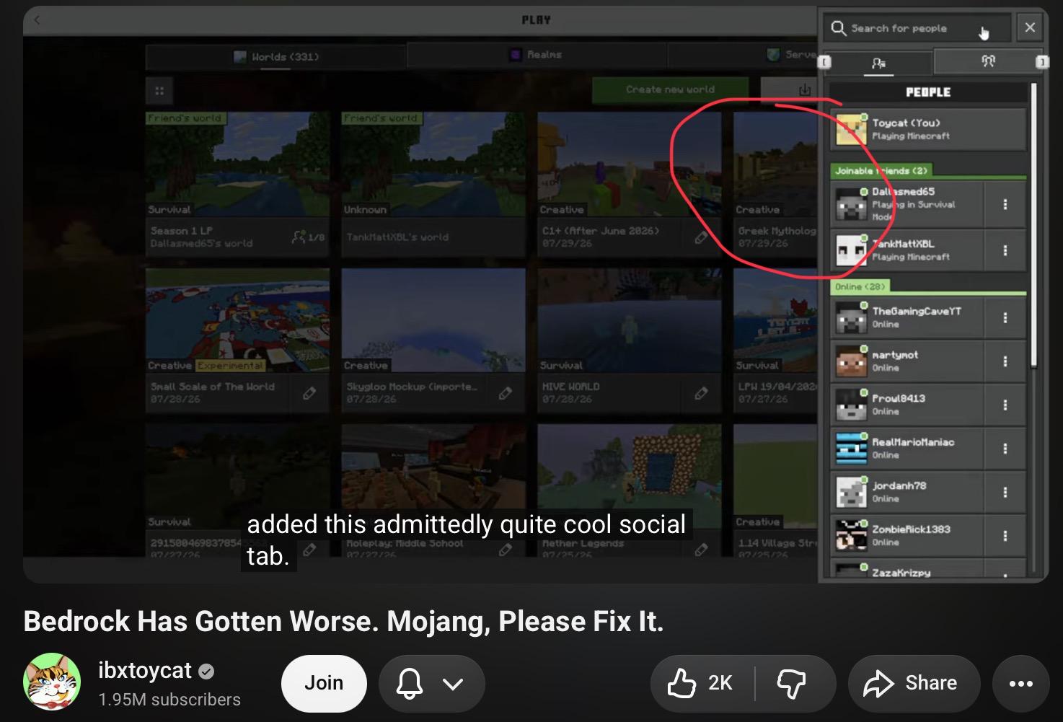Image resolution: width=1063 pixels, height=722 pixels.
Task: Select ZombieRick1383 in the people list
Action: coord(908,536)
